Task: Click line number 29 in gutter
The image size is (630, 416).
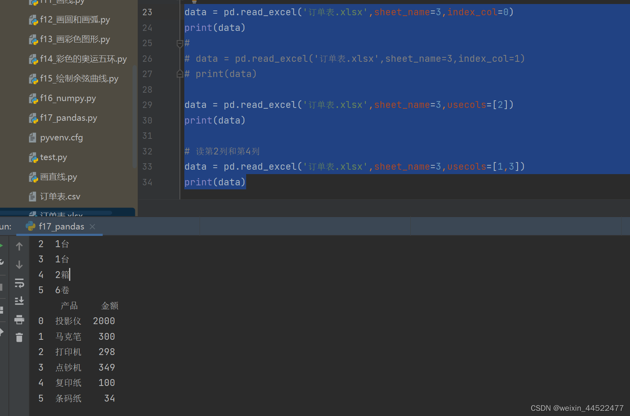Action: point(147,105)
